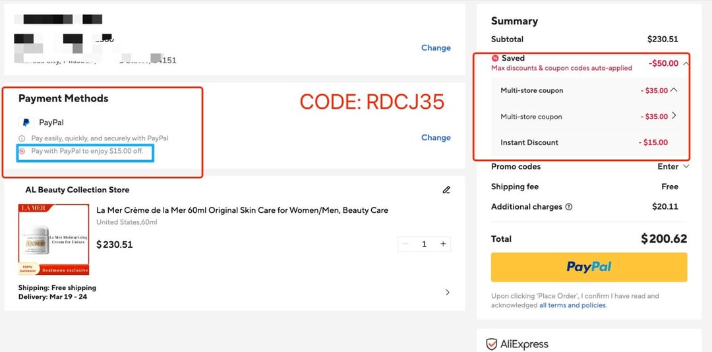The height and width of the screenshot is (352, 712).
Task: Change the shipping address
Action: click(436, 48)
